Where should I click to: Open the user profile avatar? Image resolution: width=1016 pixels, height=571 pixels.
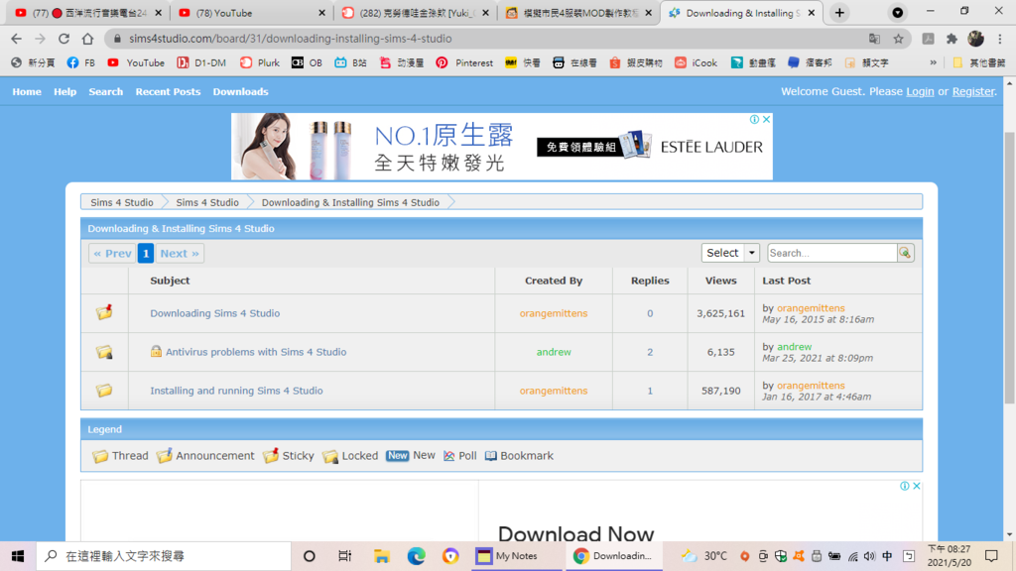(x=976, y=39)
